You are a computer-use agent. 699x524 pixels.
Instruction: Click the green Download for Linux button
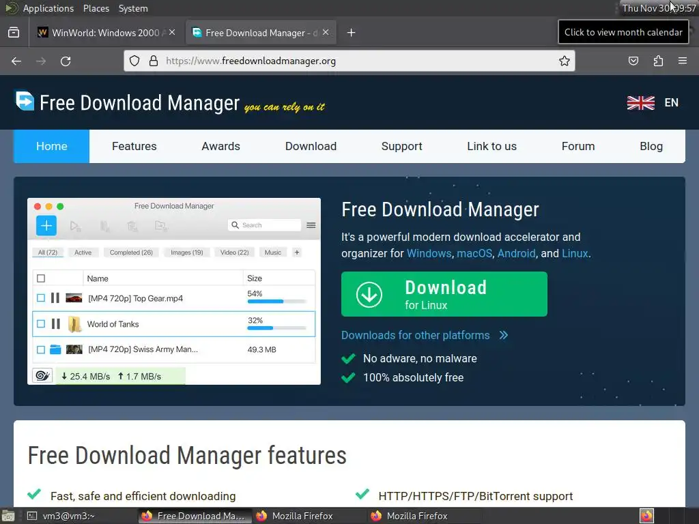(444, 294)
